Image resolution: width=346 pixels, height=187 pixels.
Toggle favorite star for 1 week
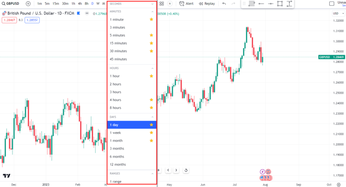(151, 133)
